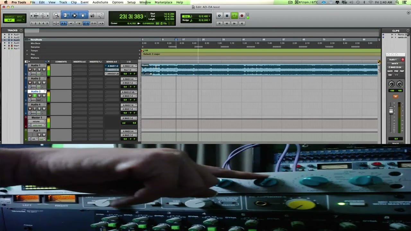411x231 pixels.
Task: Open the Clip menu
Action: (x=74, y=2)
